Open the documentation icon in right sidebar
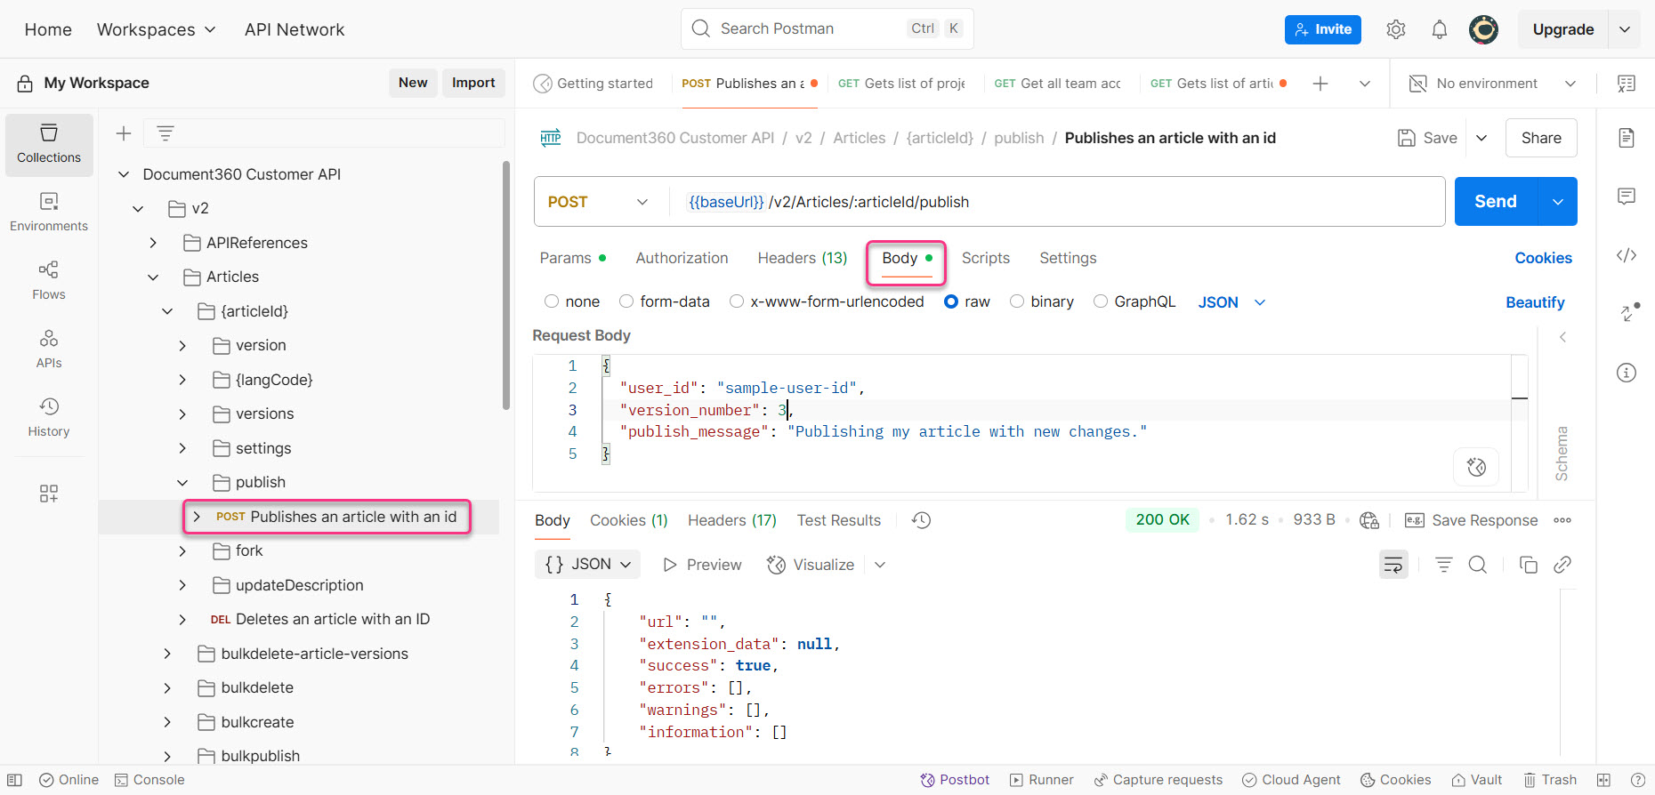The width and height of the screenshot is (1655, 795). (x=1627, y=138)
